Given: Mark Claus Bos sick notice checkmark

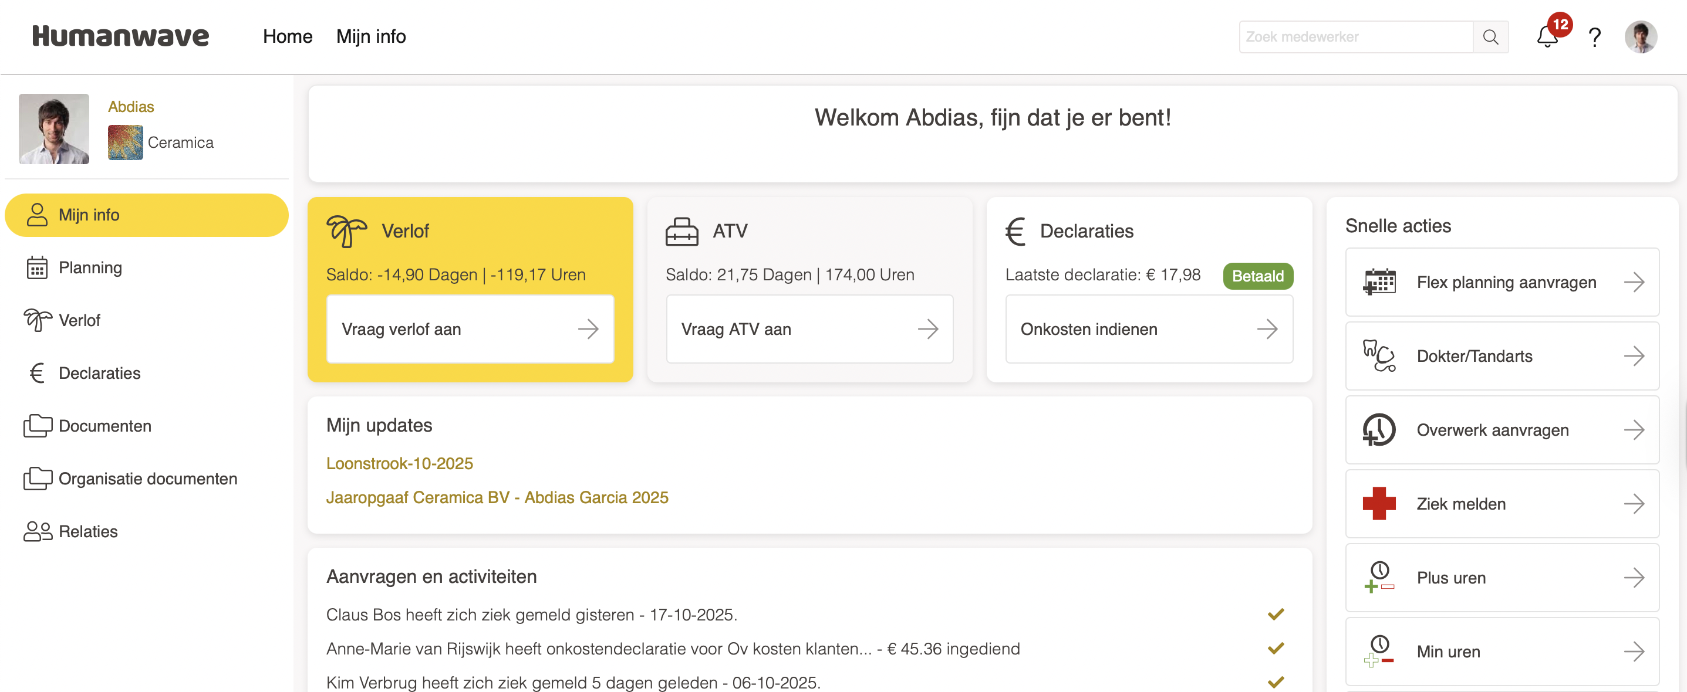Looking at the screenshot, I should [1275, 614].
